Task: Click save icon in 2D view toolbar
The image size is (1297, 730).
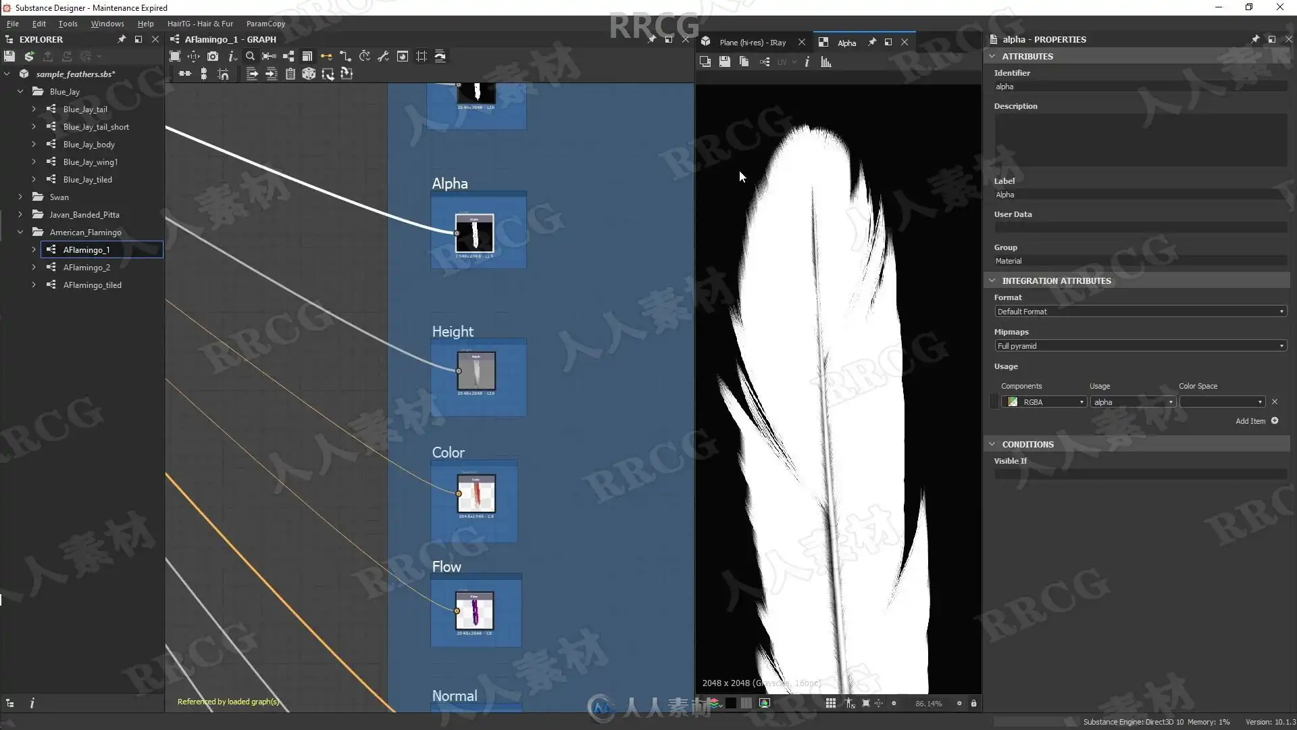Action: pos(724,62)
